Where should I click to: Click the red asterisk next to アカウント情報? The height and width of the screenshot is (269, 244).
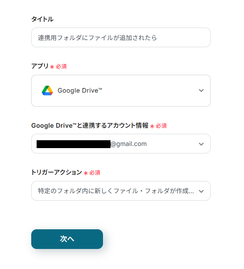(152, 126)
